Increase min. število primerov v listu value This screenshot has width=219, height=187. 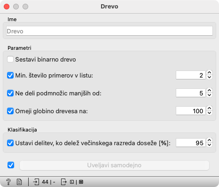point(209,73)
